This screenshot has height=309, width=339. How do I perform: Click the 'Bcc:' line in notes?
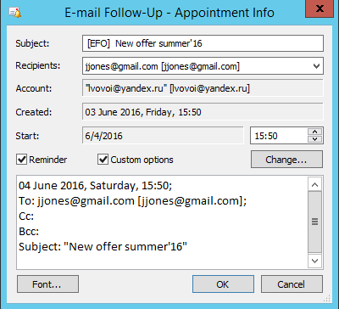pyautogui.click(x=29, y=232)
